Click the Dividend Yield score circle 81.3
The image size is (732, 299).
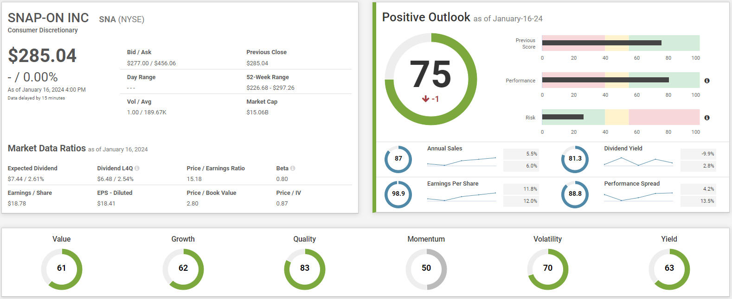click(575, 159)
